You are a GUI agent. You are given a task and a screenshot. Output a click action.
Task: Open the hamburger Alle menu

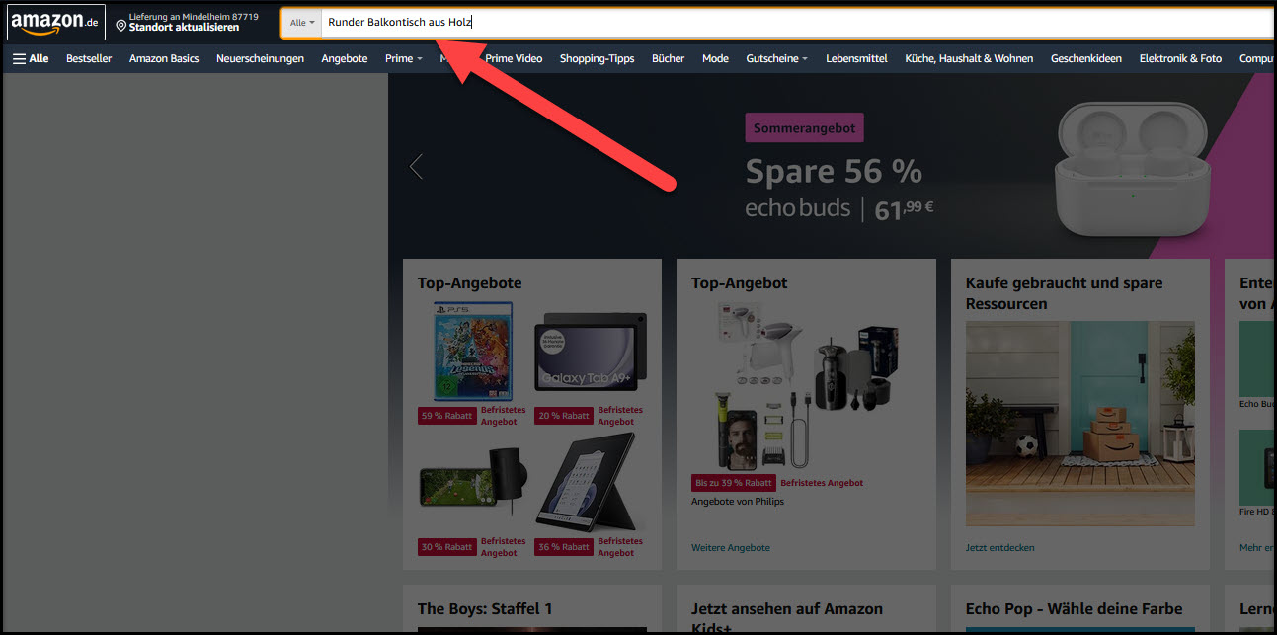(31, 58)
